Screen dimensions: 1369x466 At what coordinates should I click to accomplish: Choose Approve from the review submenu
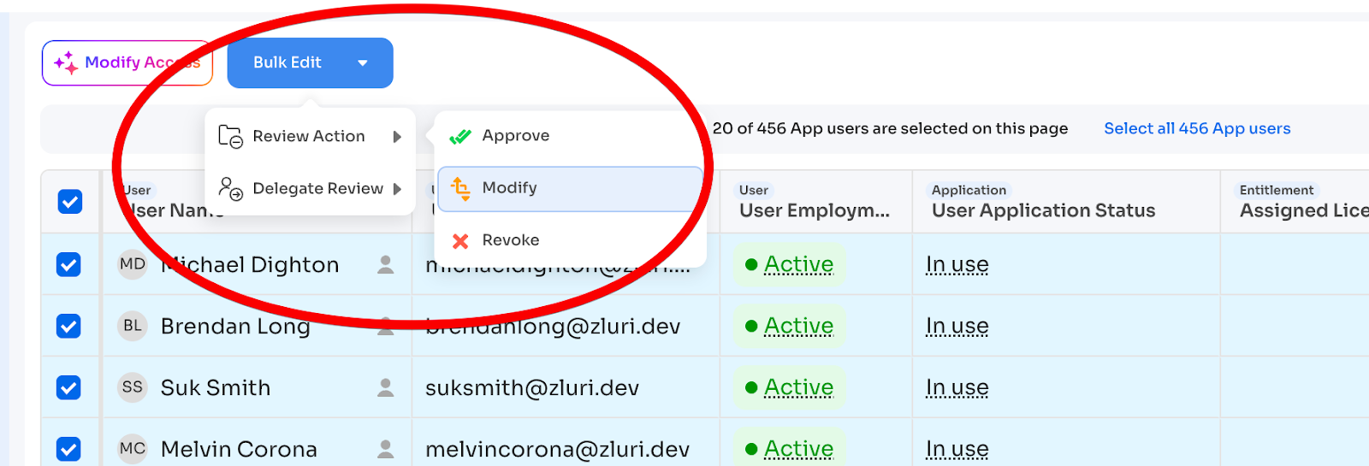[x=570, y=136]
